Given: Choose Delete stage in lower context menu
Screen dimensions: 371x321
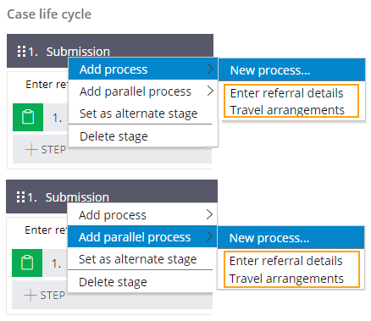Looking at the screenshot, I should coord(113,282).
